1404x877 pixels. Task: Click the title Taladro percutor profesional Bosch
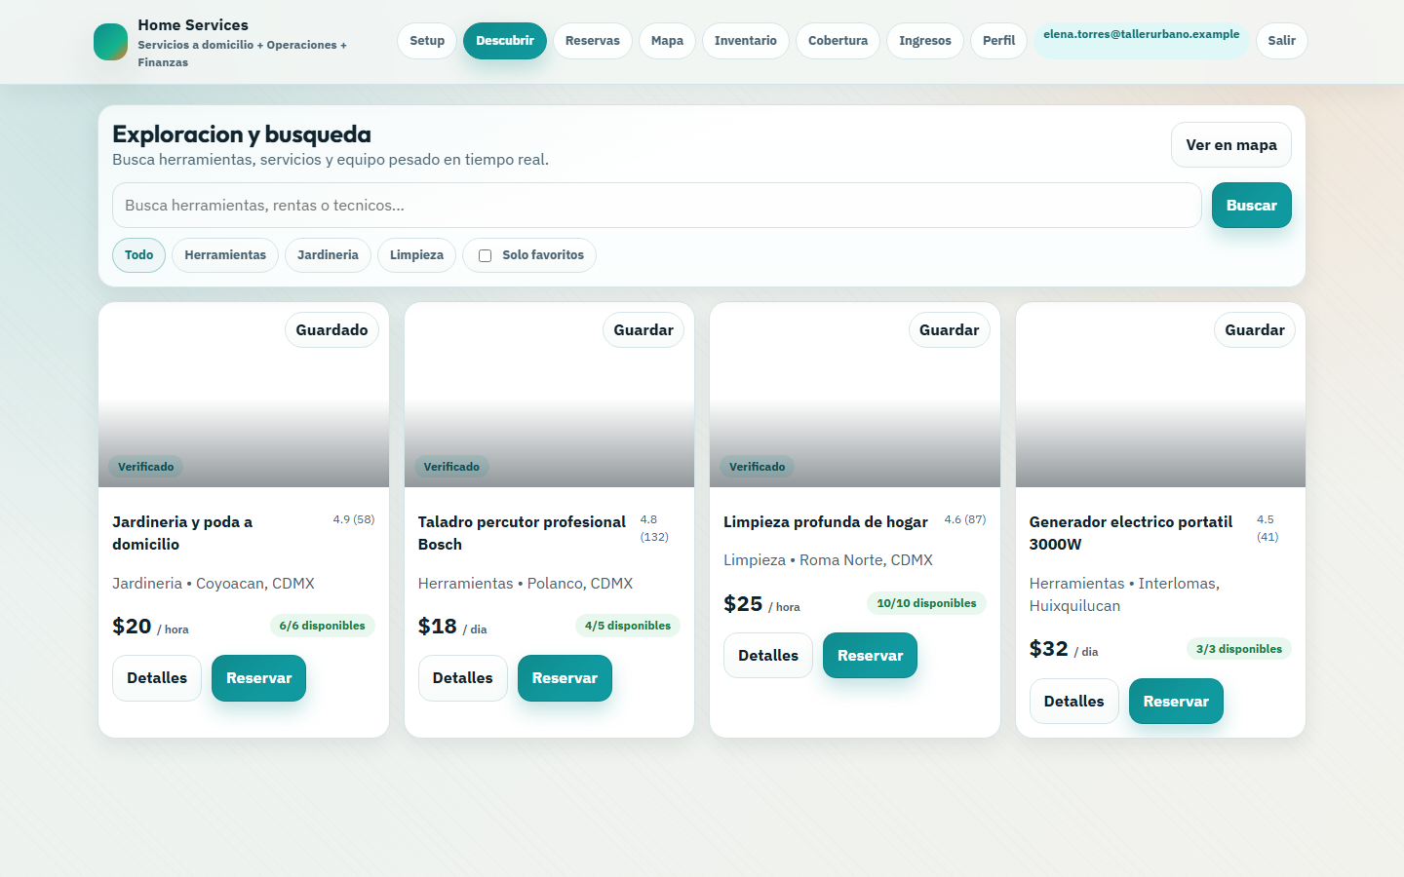[x=522, y=533]
